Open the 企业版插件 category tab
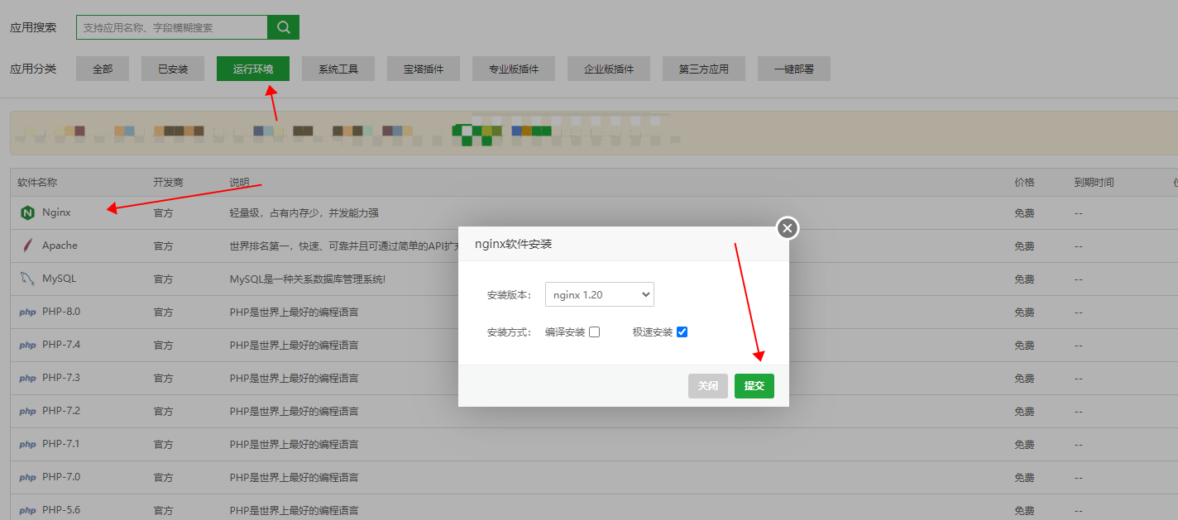Viewport: 1178px width, 520px height. (x=609, y=69)
